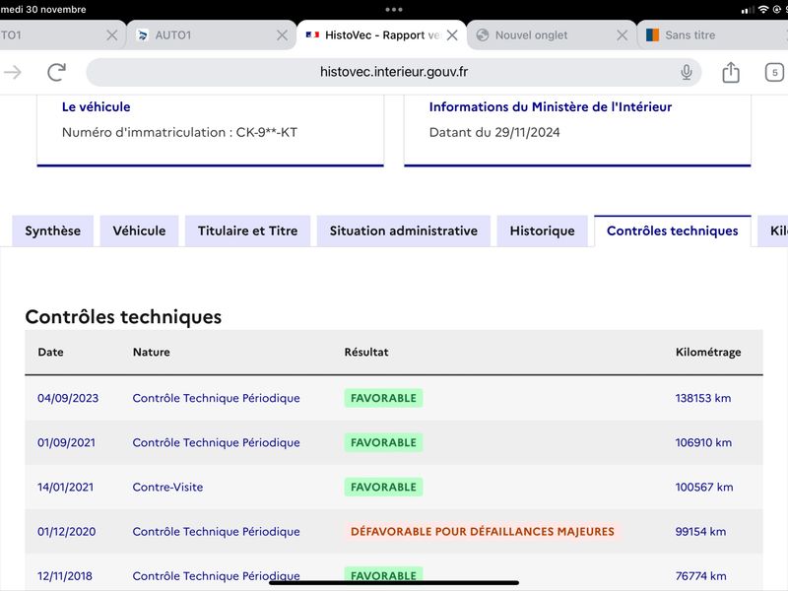Switch to the Nouvel onglet browser tab
The width and height of the screenshot is (788, 591).
552,35
